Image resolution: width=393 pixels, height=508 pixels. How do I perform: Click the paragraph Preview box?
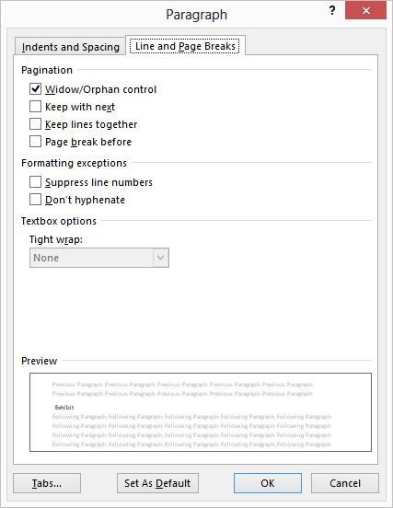point(201,412)
